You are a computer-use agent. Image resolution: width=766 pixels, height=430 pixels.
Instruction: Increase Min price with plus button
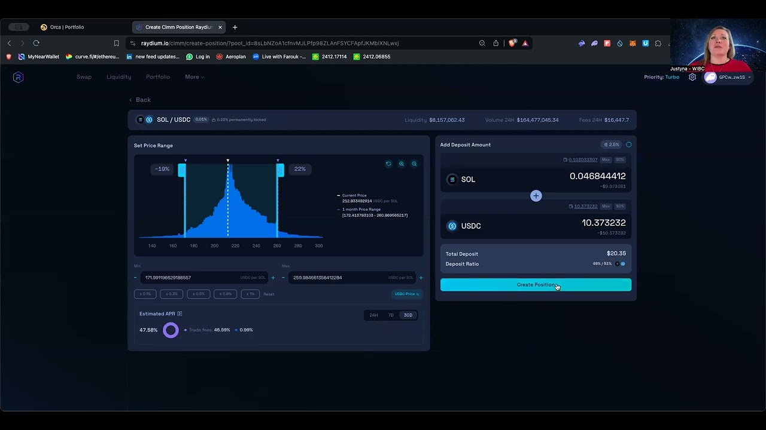(273, 278)
